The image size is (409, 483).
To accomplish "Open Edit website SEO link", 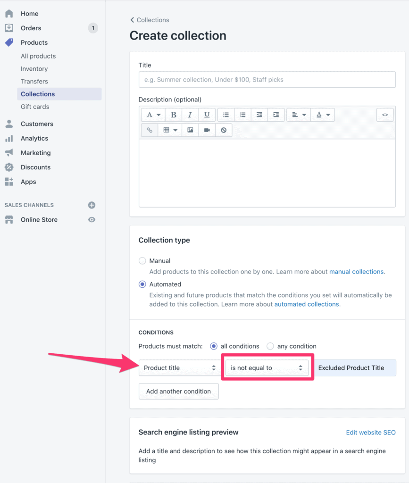I will (x=371, y=433).
